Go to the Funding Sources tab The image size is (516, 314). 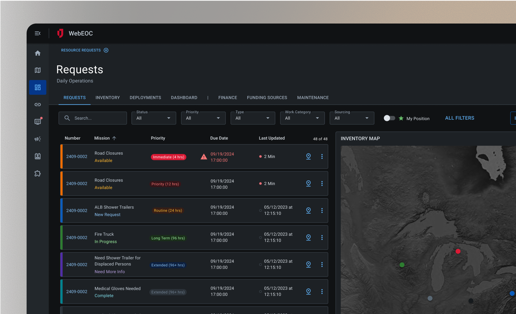(x=267, y=98)
